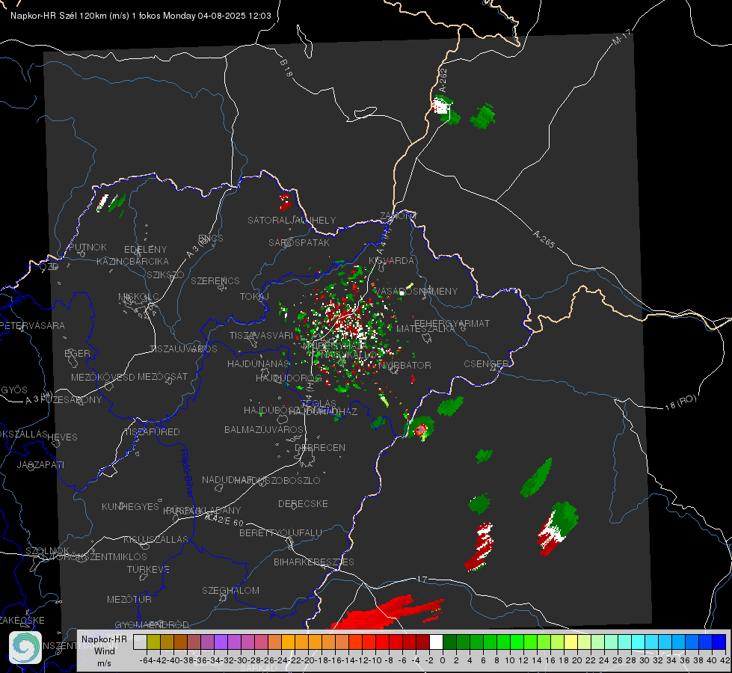Pick the dark blue swatch at 42
This screenshot has width=732, height=673.
pyautogui.click(x=719, y=642)
